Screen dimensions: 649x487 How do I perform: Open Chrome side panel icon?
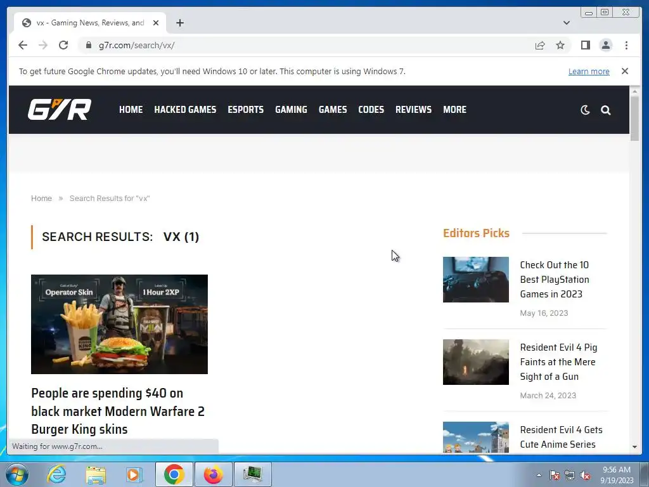tap(585, 45)
